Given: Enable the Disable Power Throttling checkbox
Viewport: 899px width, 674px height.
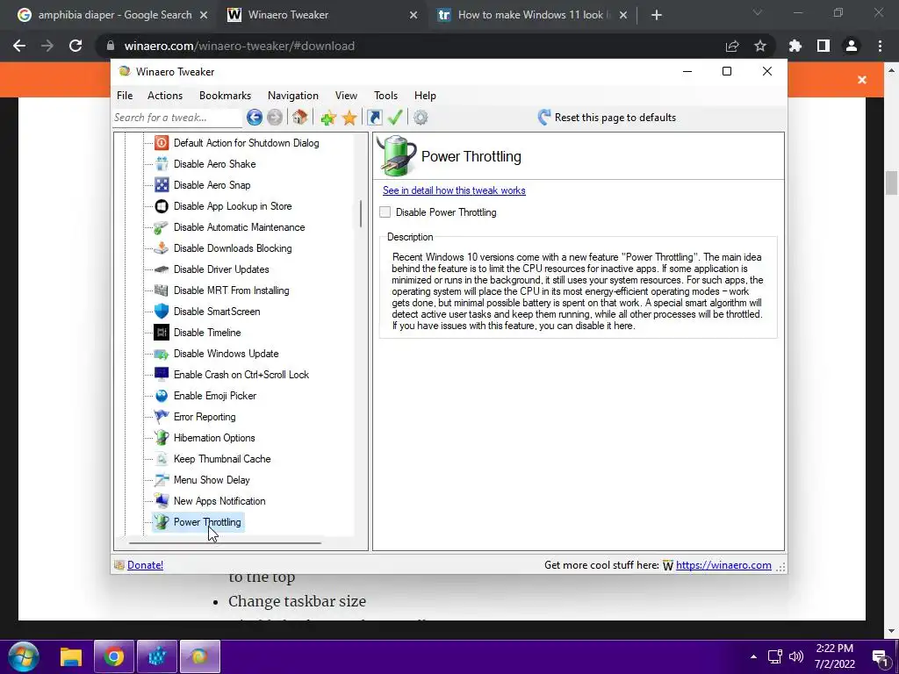Looking at the screenshot, I should [x=385, y=212].
